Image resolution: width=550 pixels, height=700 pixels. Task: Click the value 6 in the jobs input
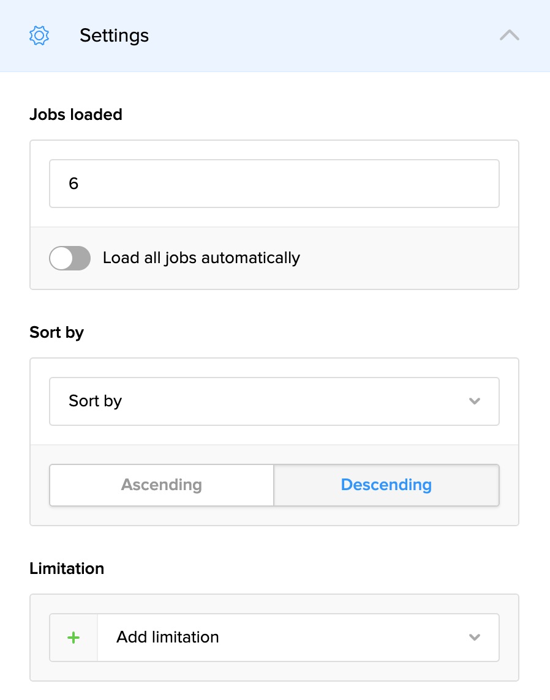(73, 184)
